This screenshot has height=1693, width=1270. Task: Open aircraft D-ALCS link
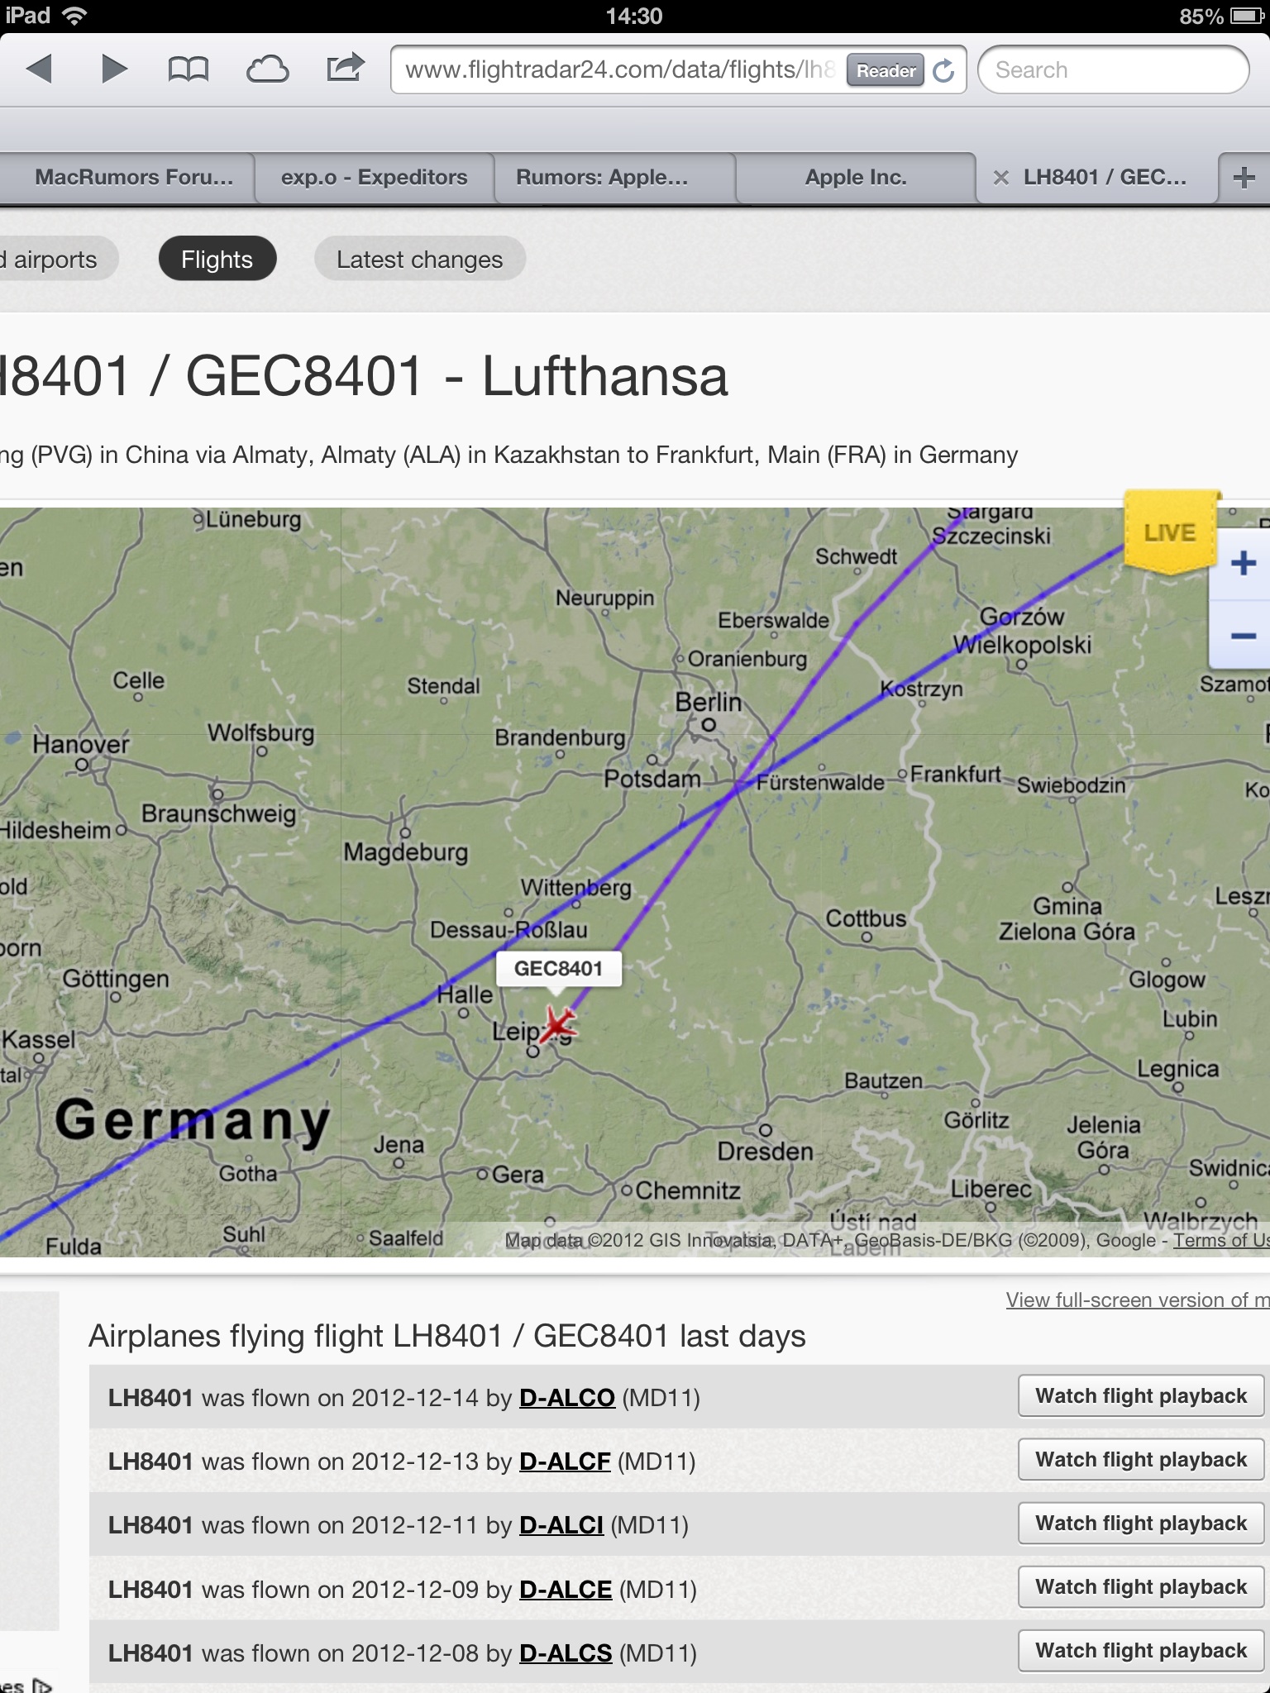[566, 1653]
